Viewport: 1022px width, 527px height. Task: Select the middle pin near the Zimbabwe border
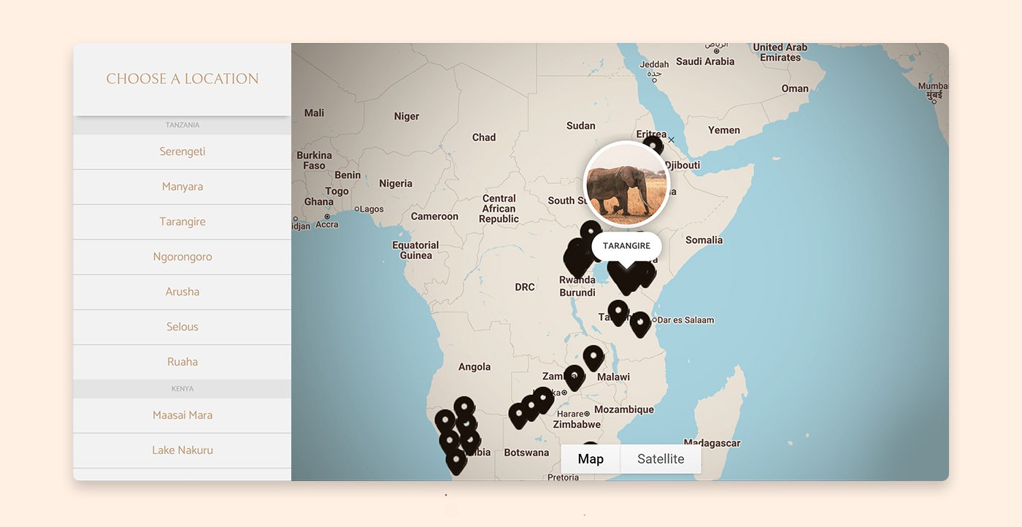[x=530, y=404]
